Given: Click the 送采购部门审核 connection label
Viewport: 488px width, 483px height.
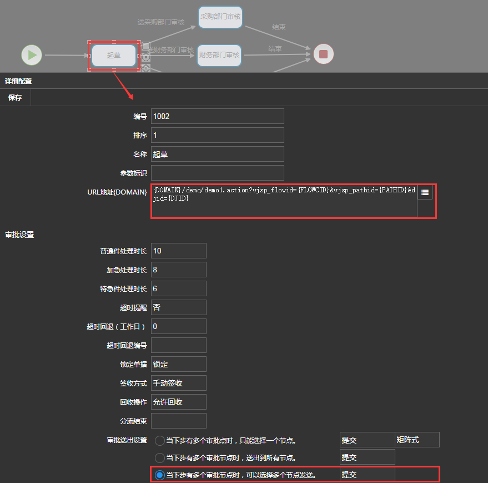Looking at the screenshot, I should (x=161, y=22).
